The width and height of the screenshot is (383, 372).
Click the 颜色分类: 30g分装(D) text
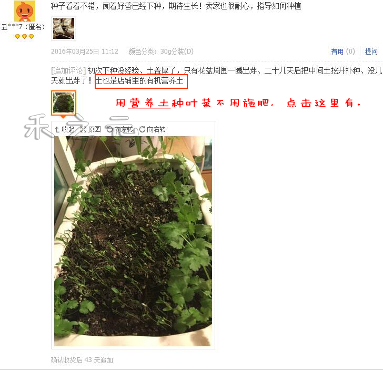161,51
